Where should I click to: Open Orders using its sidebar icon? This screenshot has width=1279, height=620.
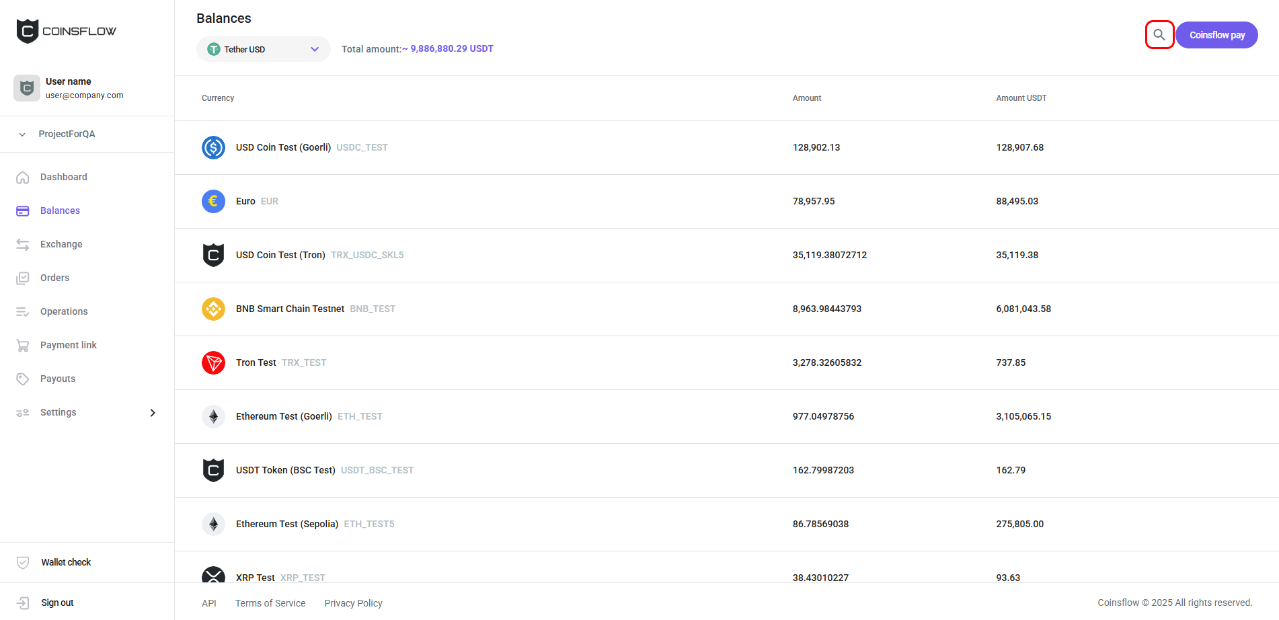(x=22, y=278)
